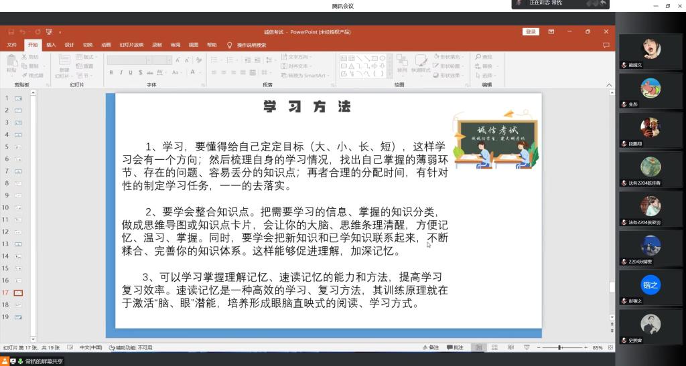This screenshot has height=366, width=686.
Task: Switch to the 幻灯片放映 (Slide Show) tab
Action: [131, 45]
